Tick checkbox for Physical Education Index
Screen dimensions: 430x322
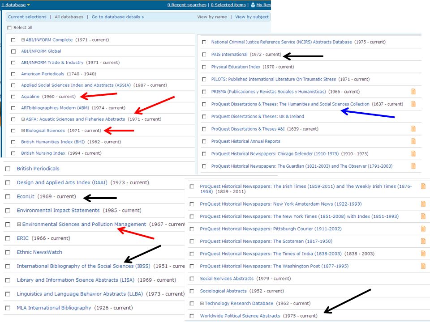204,67
